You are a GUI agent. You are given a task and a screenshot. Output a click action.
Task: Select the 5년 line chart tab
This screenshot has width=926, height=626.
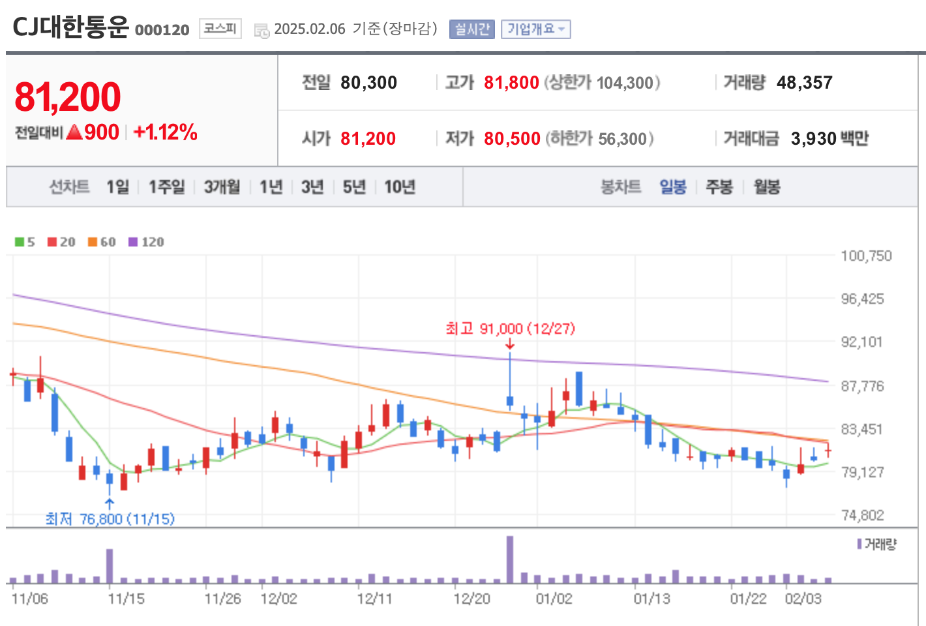click(354, 187)
